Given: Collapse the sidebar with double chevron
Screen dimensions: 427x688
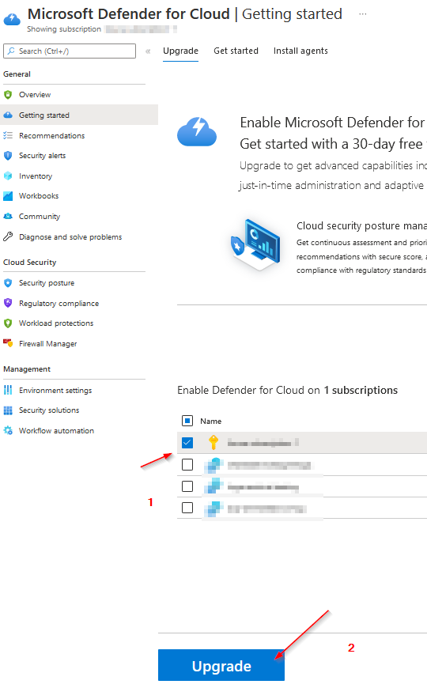Looking at the screenshot, I should [x=148, y=51].
